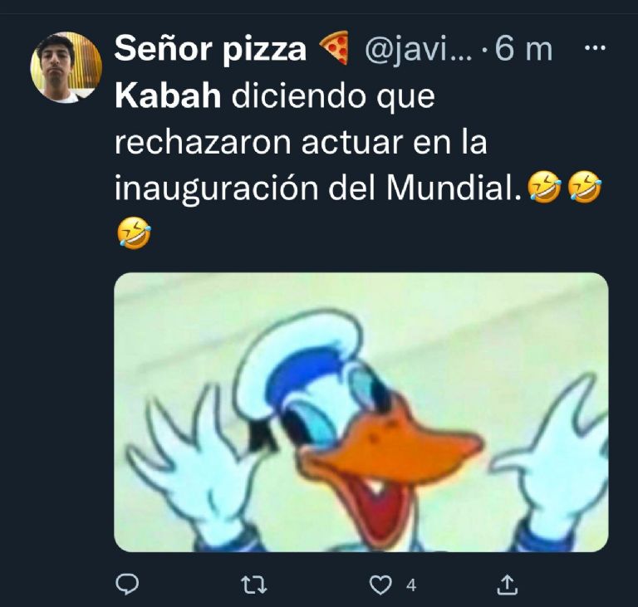Click the words 'diciendo que' in tweet
The height and width of the screenshot is (607, 638).
click(x=333, y=97)
